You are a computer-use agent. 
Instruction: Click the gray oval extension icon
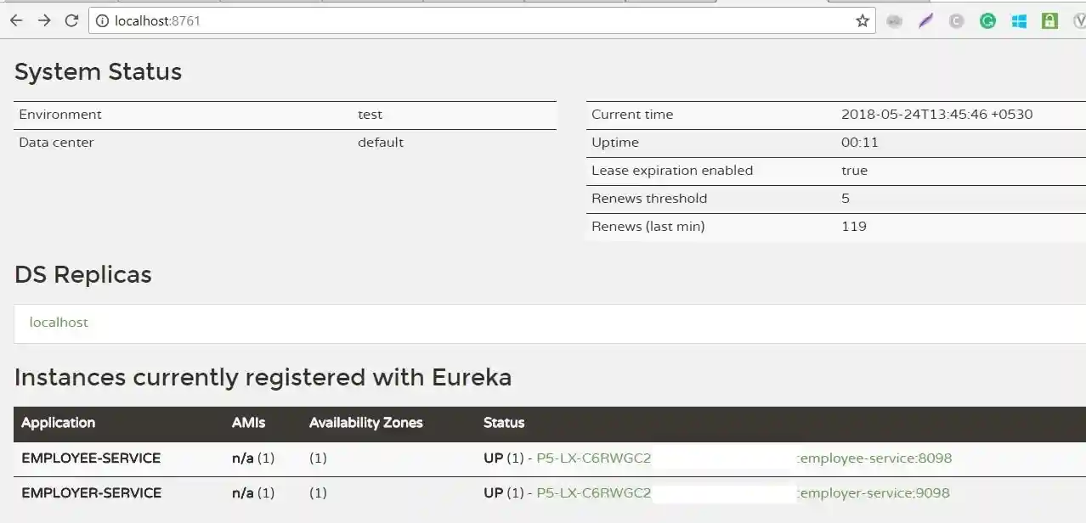tap(894, 21)
